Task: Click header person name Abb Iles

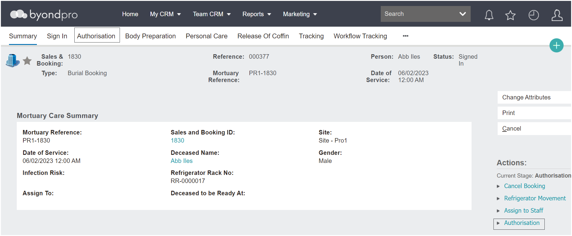Action: pyautogui.click(x=409, y=57)
